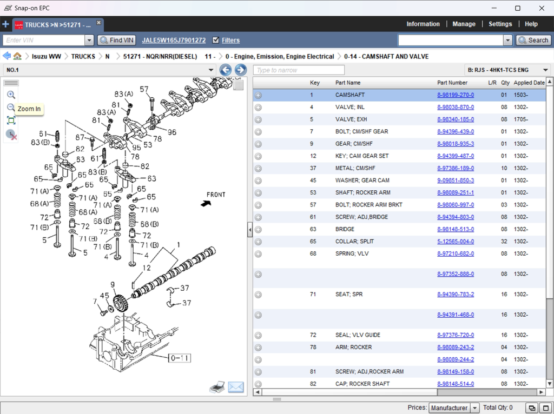The image size is (554, 414).
Task: Open part number link 8-98199-270-0
Action: 456,95
